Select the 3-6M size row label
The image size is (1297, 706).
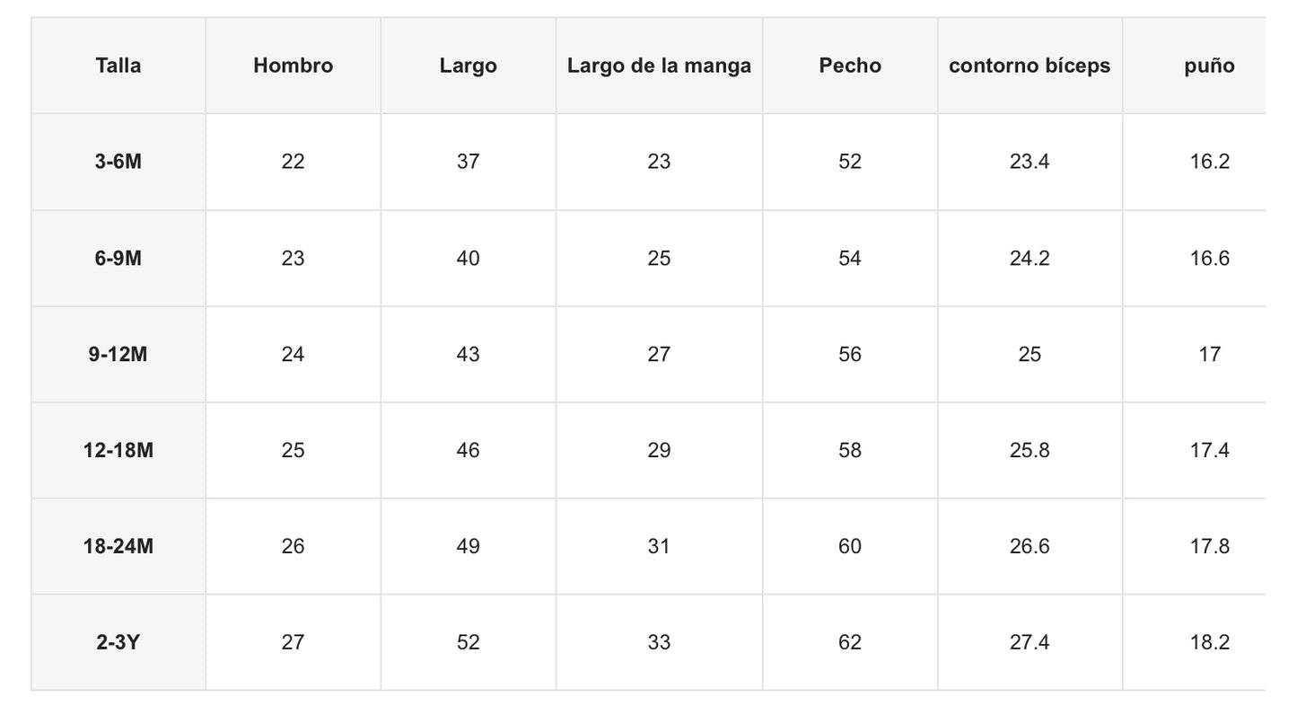(118, 162)
